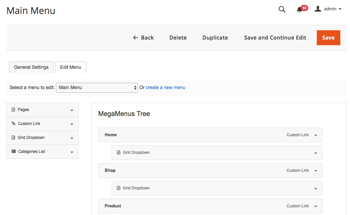
Task: Open the 'Select a menu to edit' dropdown
Action: (x=97, y=88)
